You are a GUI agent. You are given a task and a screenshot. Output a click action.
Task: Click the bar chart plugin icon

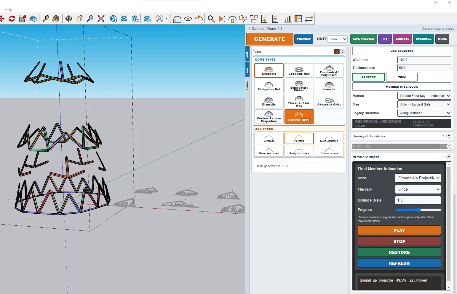[x=287, y=19]
